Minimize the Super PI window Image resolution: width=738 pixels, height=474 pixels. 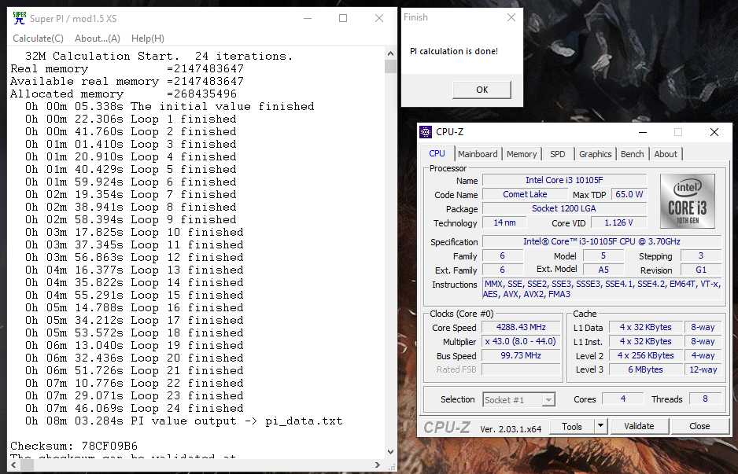(x=308, y=18)
